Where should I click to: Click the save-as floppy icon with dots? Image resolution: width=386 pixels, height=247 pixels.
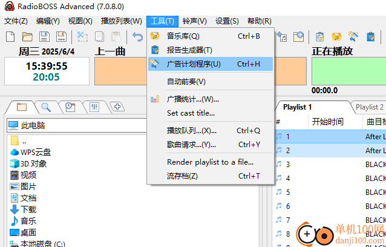point(61,37)
